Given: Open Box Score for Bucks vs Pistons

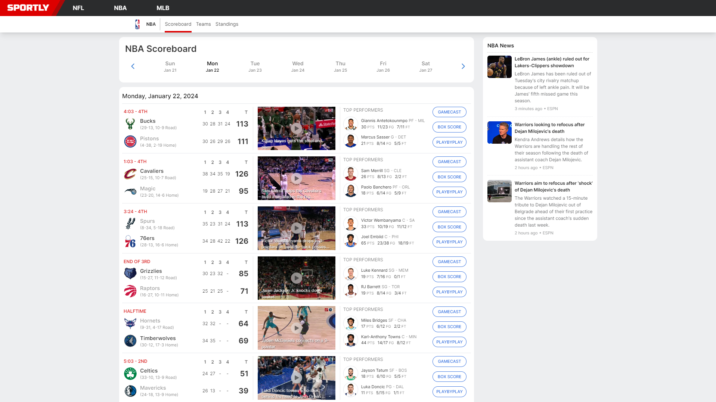Looking at the screenshot, I should coord(449,127).
